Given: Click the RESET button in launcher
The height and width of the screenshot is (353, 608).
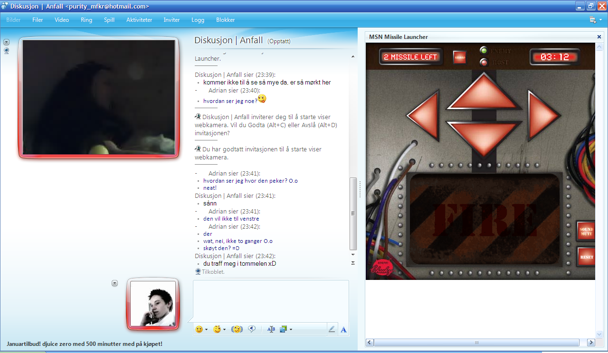Looking at the screenshot, I should (586, 257).
